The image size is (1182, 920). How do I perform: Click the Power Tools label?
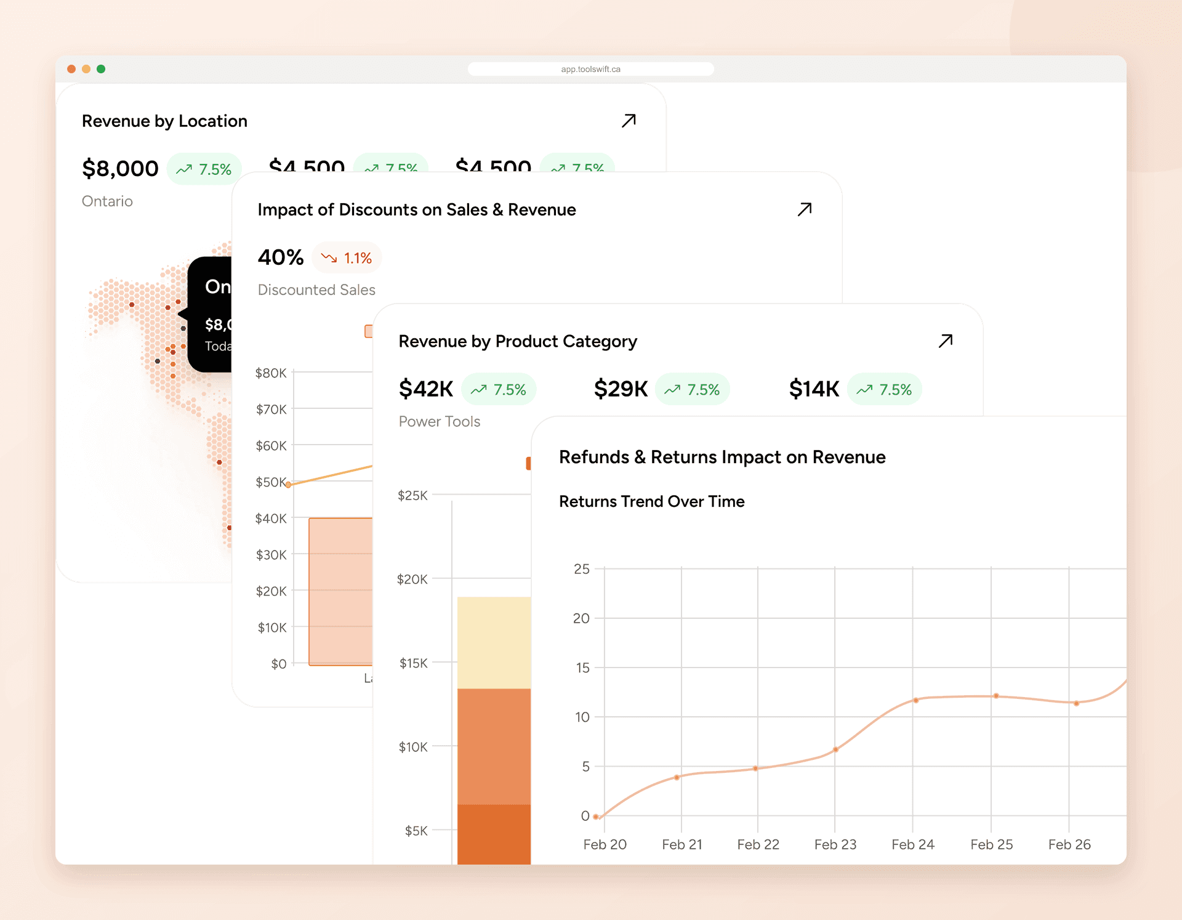coord(440,421)
